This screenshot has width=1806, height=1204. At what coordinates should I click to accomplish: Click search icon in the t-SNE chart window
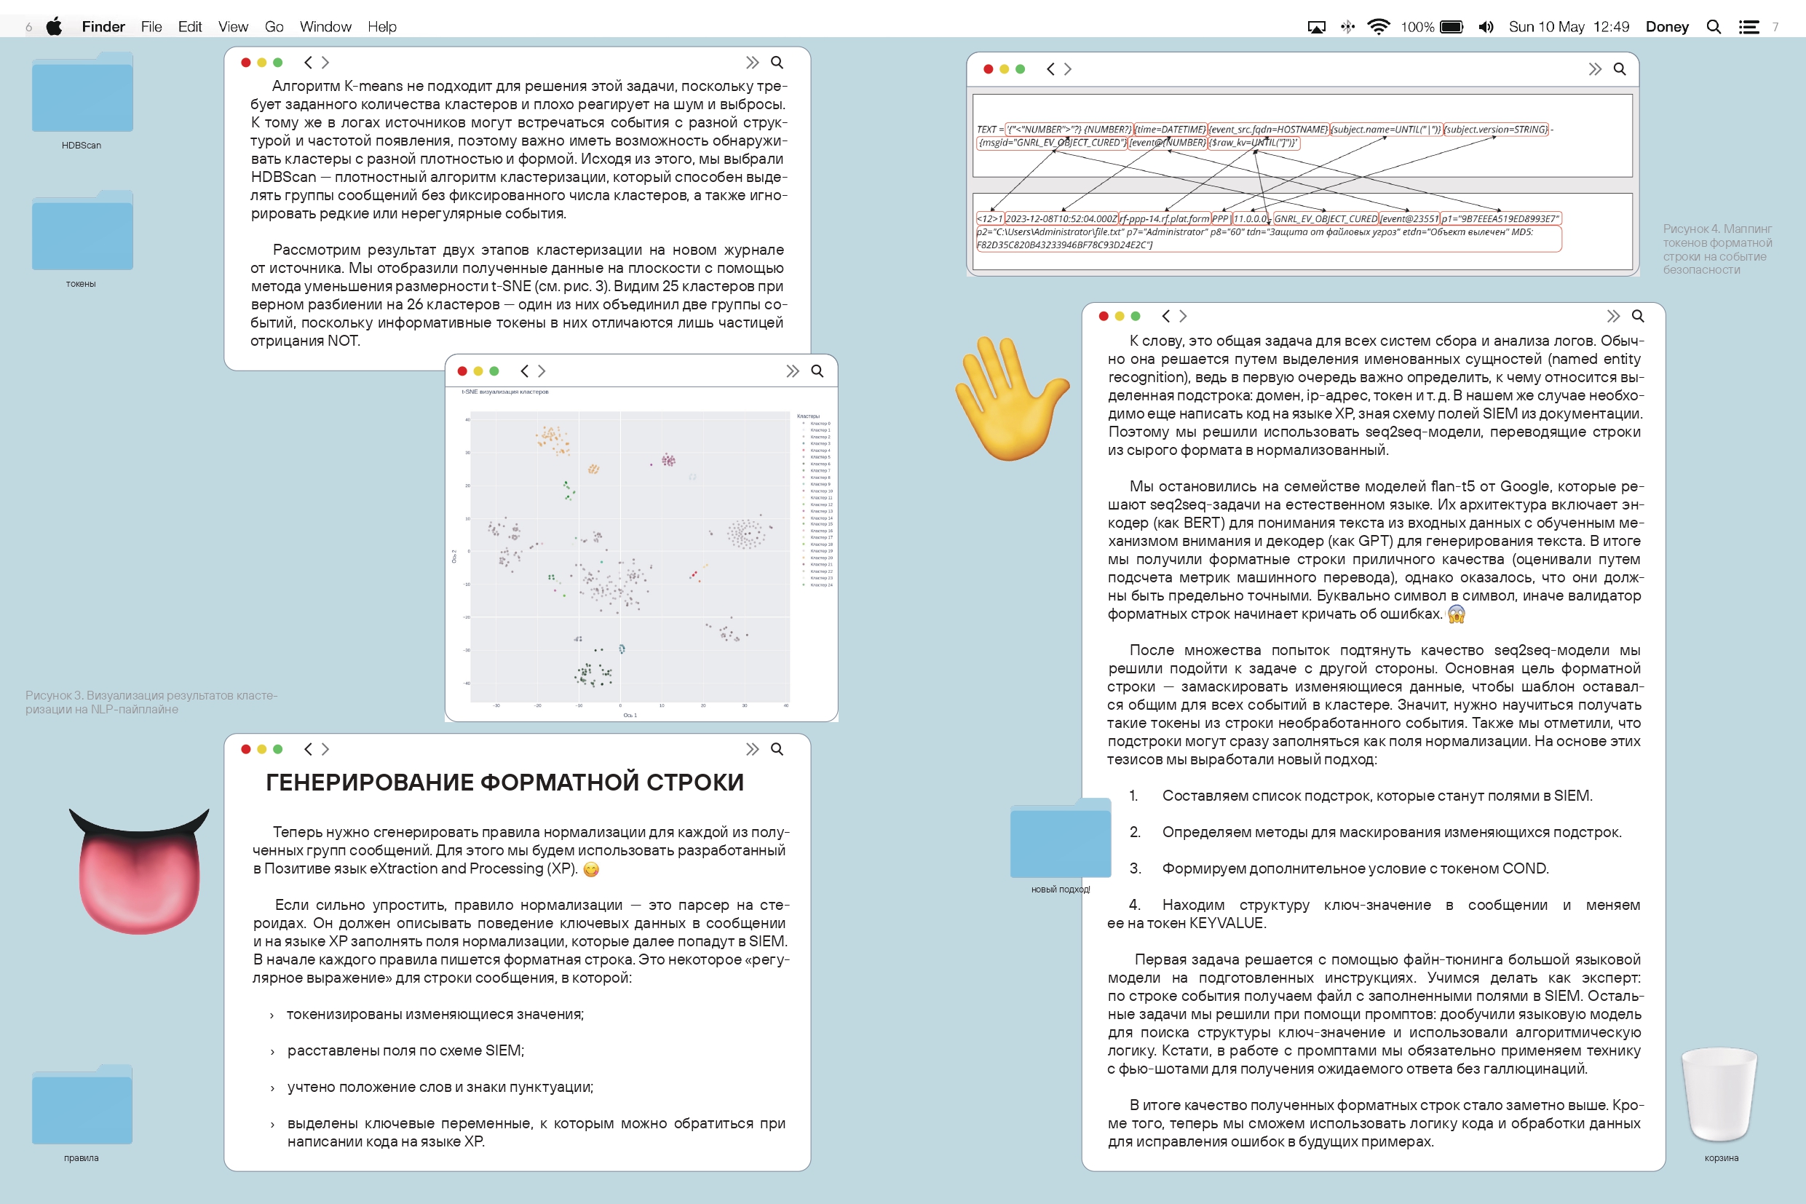coord(817,371)
